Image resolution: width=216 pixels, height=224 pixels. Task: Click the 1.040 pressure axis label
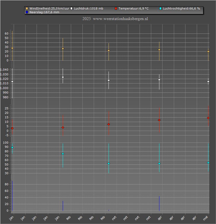4,70
